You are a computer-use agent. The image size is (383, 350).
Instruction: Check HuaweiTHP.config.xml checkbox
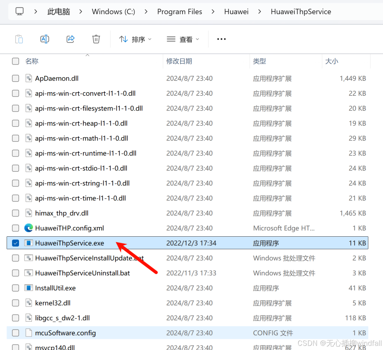point(16,228)
